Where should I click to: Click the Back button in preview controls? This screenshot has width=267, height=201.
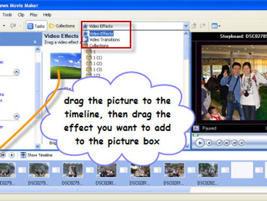point(219,143)
